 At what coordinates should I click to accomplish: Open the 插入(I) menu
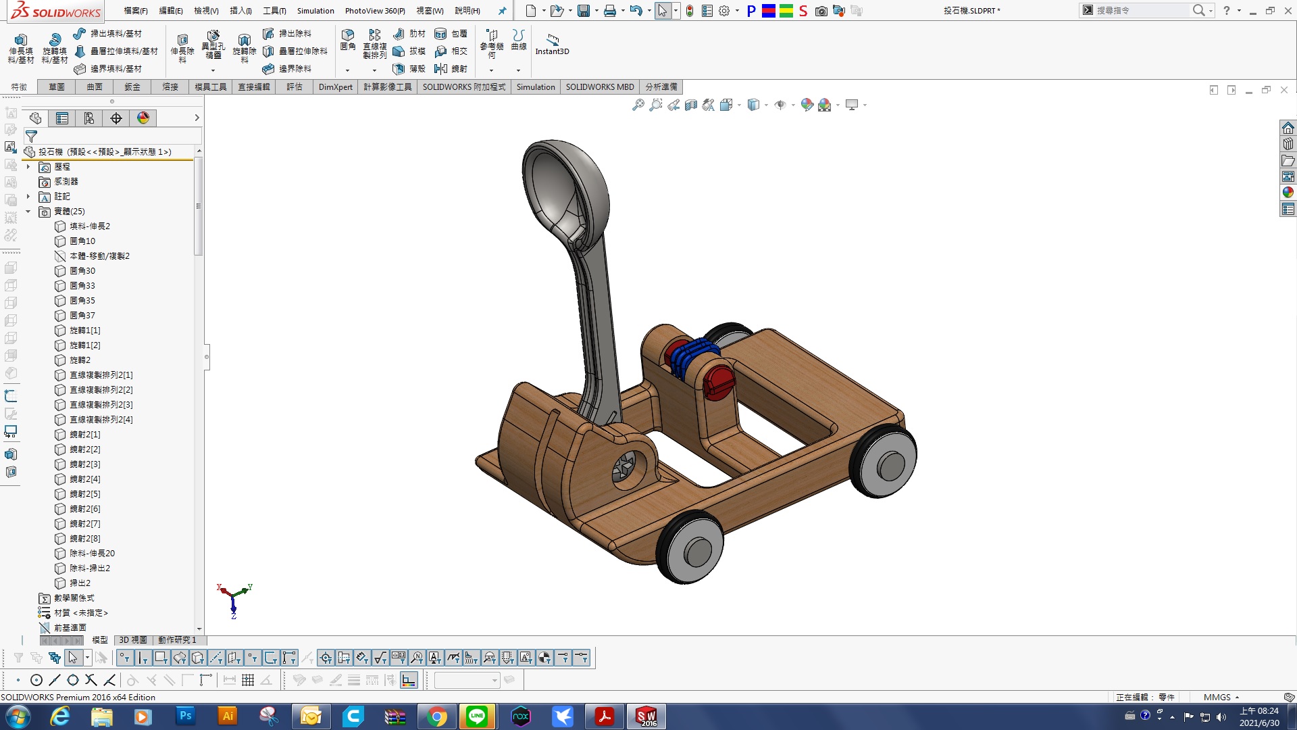[x=240, y=11]
